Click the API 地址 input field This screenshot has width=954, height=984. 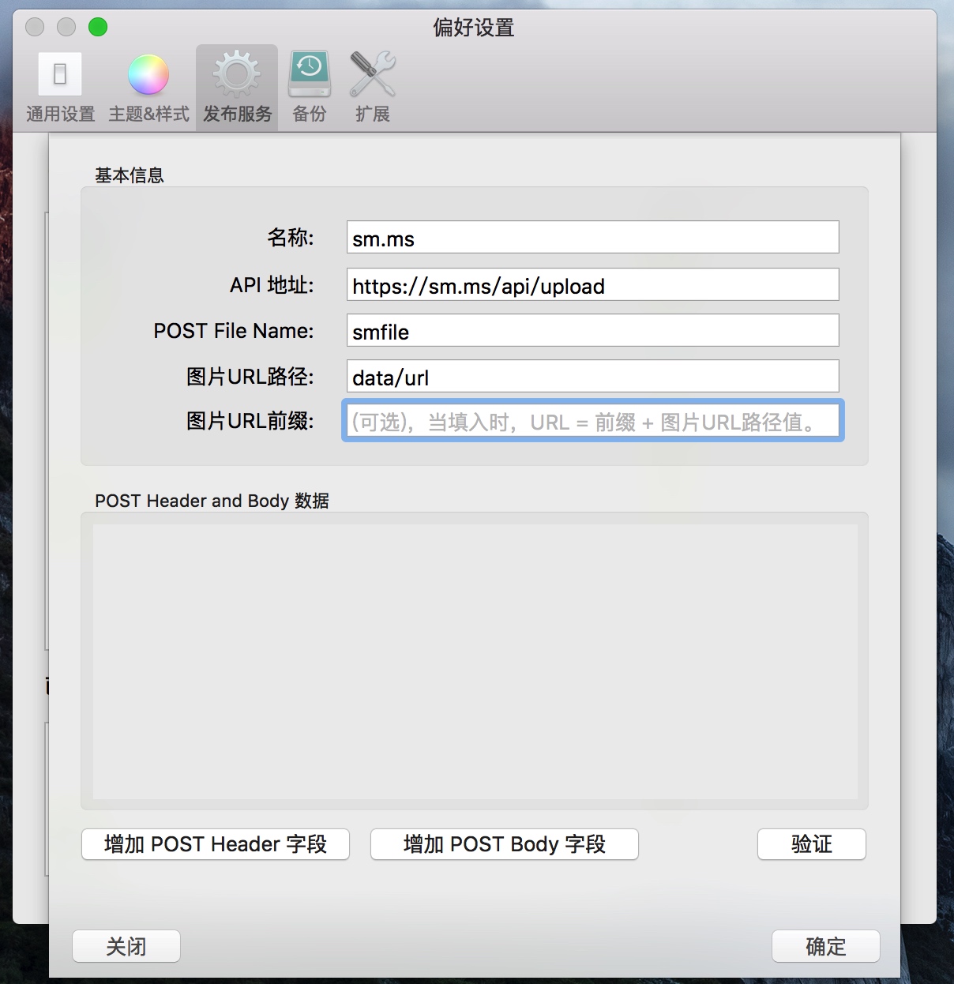[592, 284]
